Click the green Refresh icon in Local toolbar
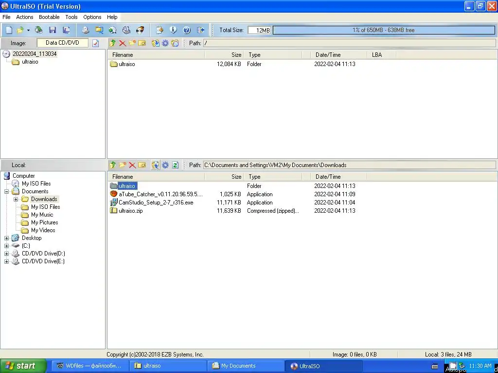498x373 pixels. point(175,165)
